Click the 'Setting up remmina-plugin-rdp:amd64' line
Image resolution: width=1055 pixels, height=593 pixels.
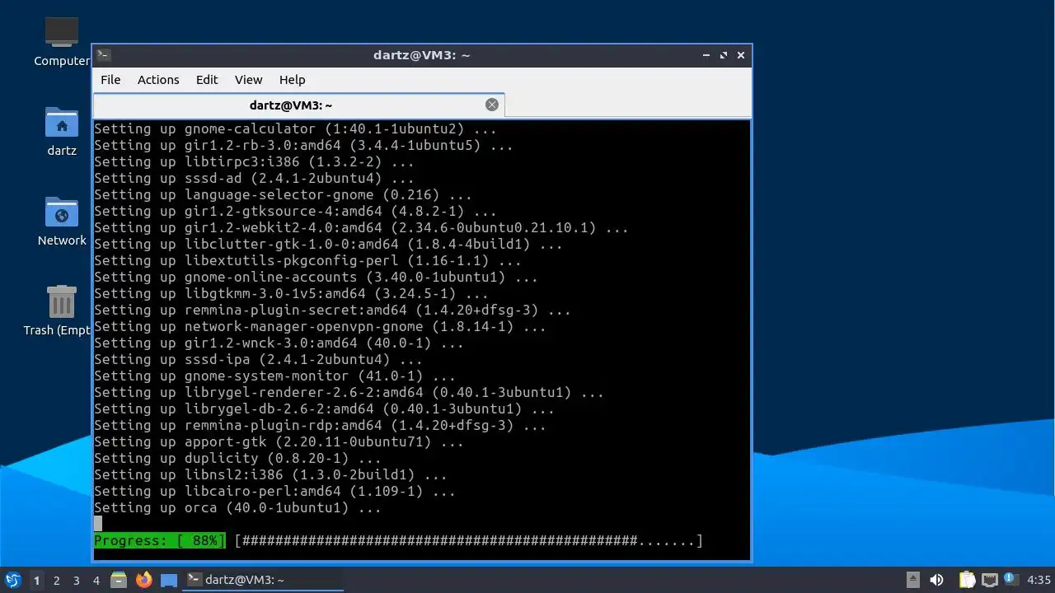point(320,425)
